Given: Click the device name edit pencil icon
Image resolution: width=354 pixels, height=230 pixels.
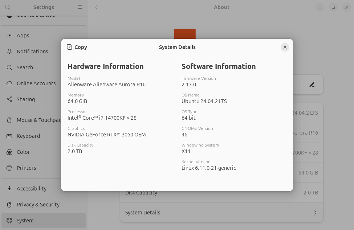Looking at the screenshot, I should (x=312, y=85).
